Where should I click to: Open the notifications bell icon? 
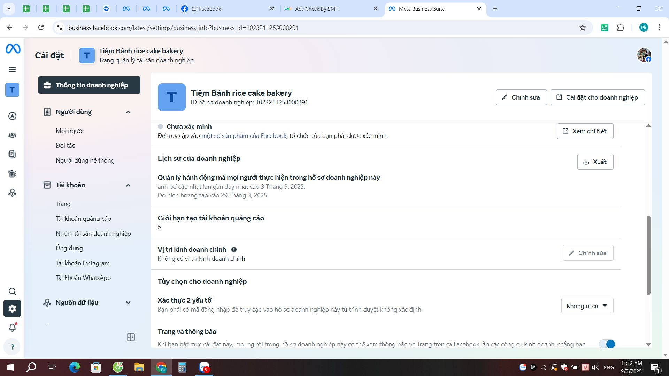[x=12, y=328]
